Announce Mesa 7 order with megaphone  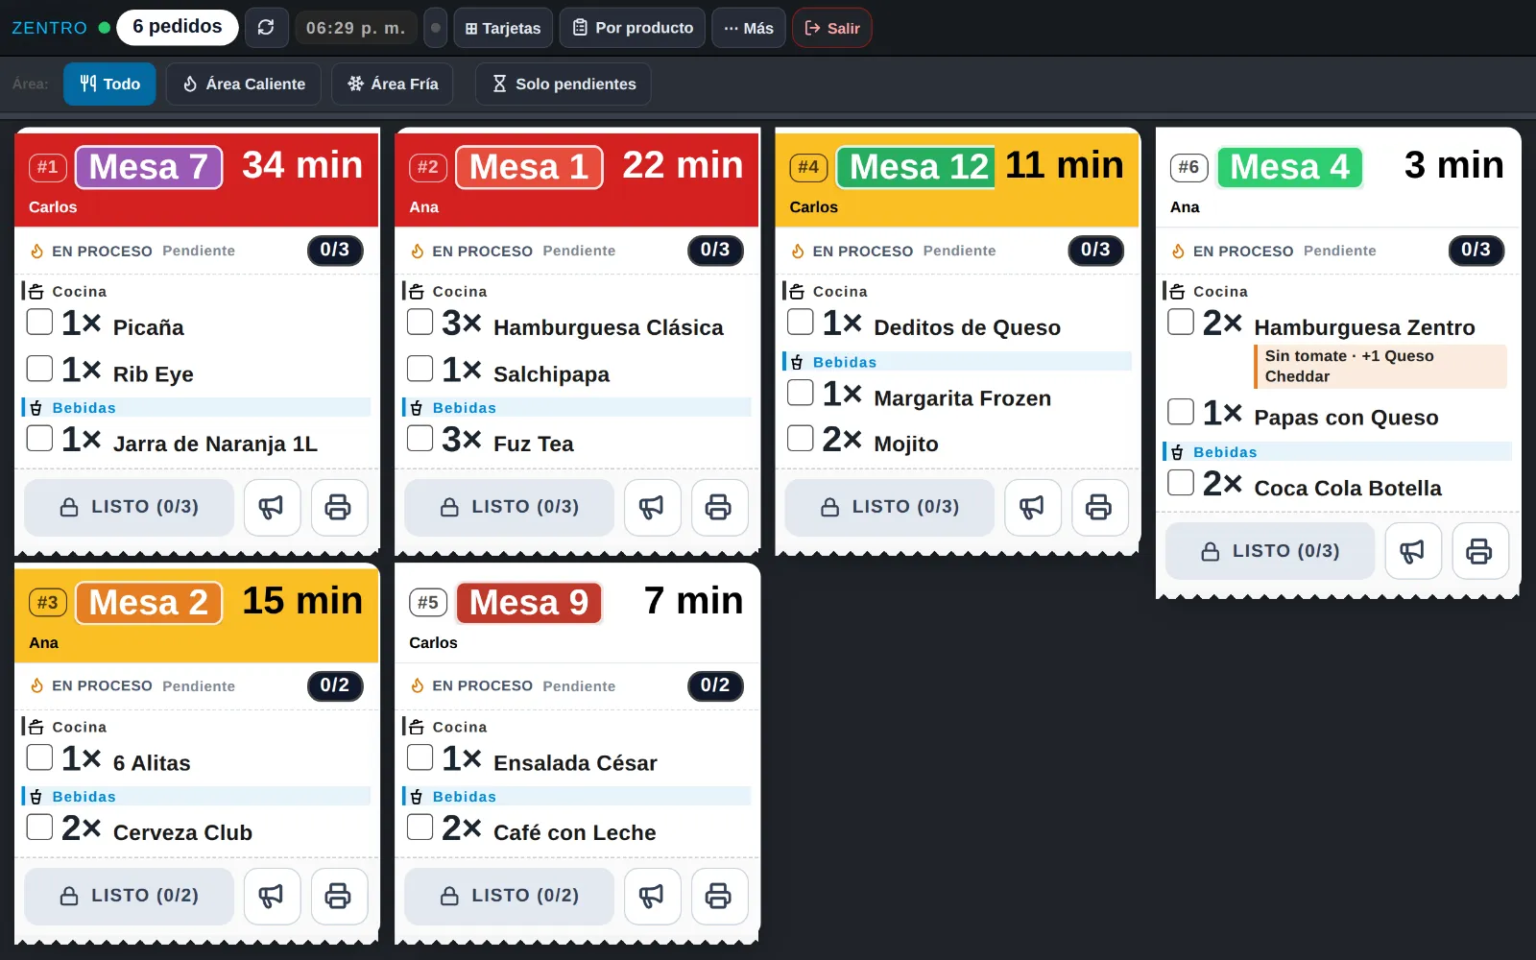[272, 507]
